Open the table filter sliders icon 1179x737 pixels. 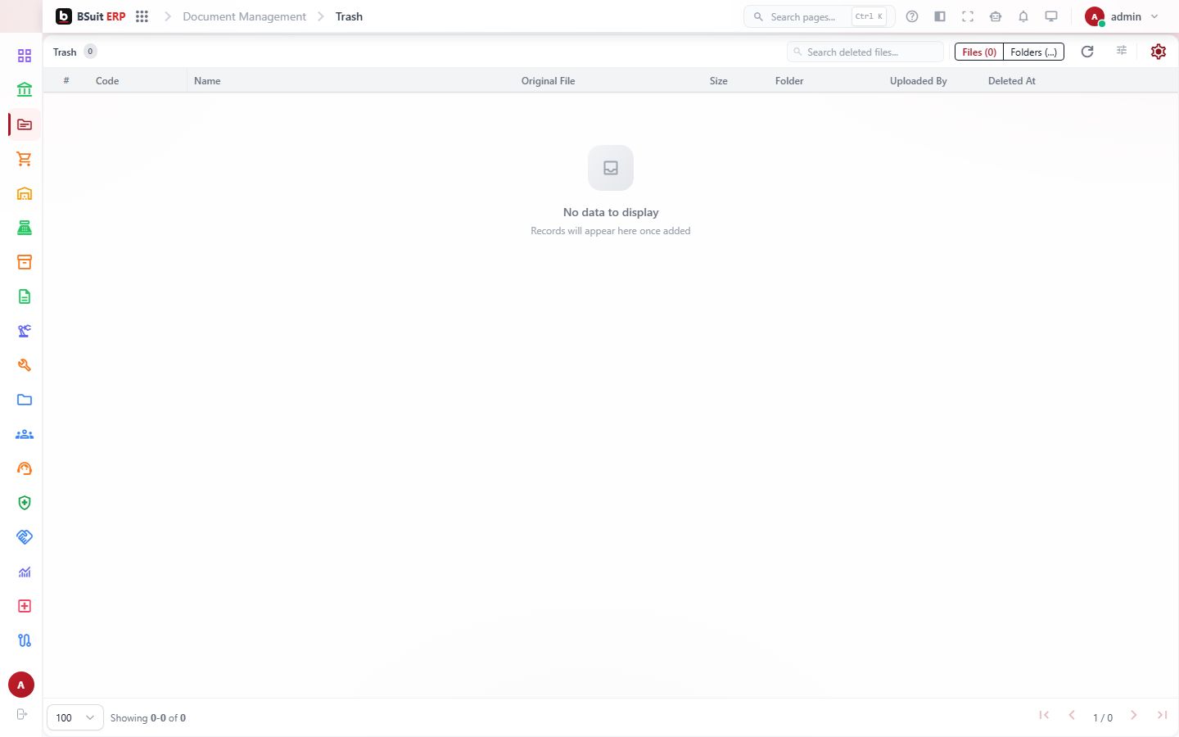[x=1122, y=51]
